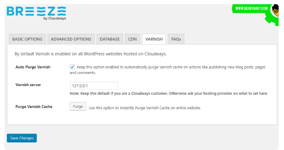
Task: Click the Purge button
Action: point(78,106)
